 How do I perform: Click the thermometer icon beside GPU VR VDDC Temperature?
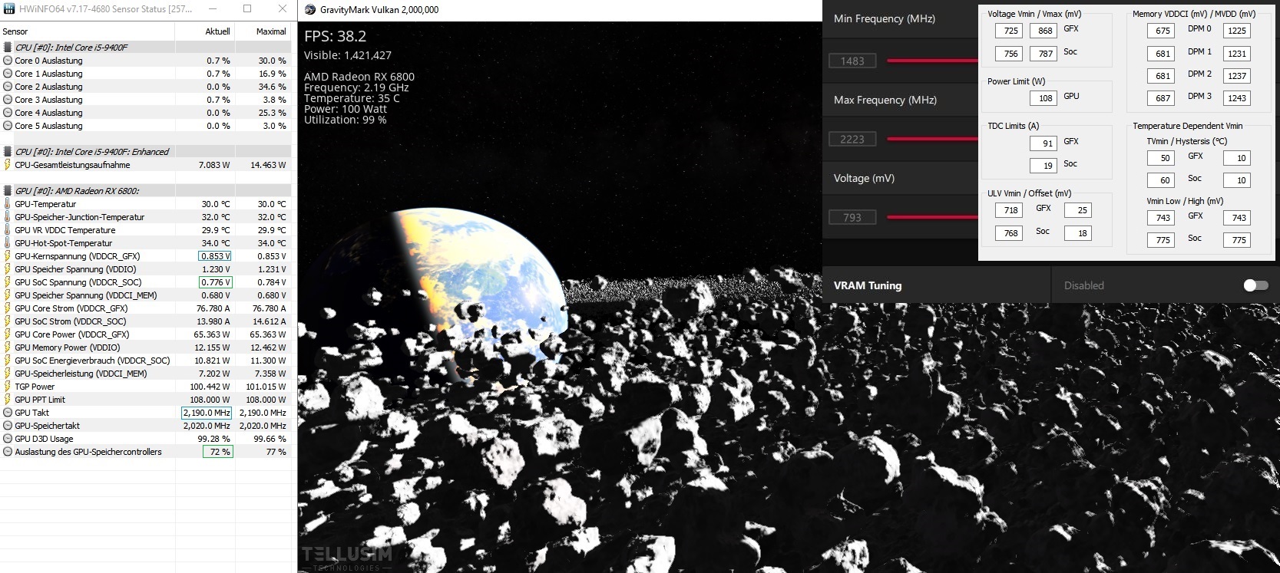click(8, 230)
